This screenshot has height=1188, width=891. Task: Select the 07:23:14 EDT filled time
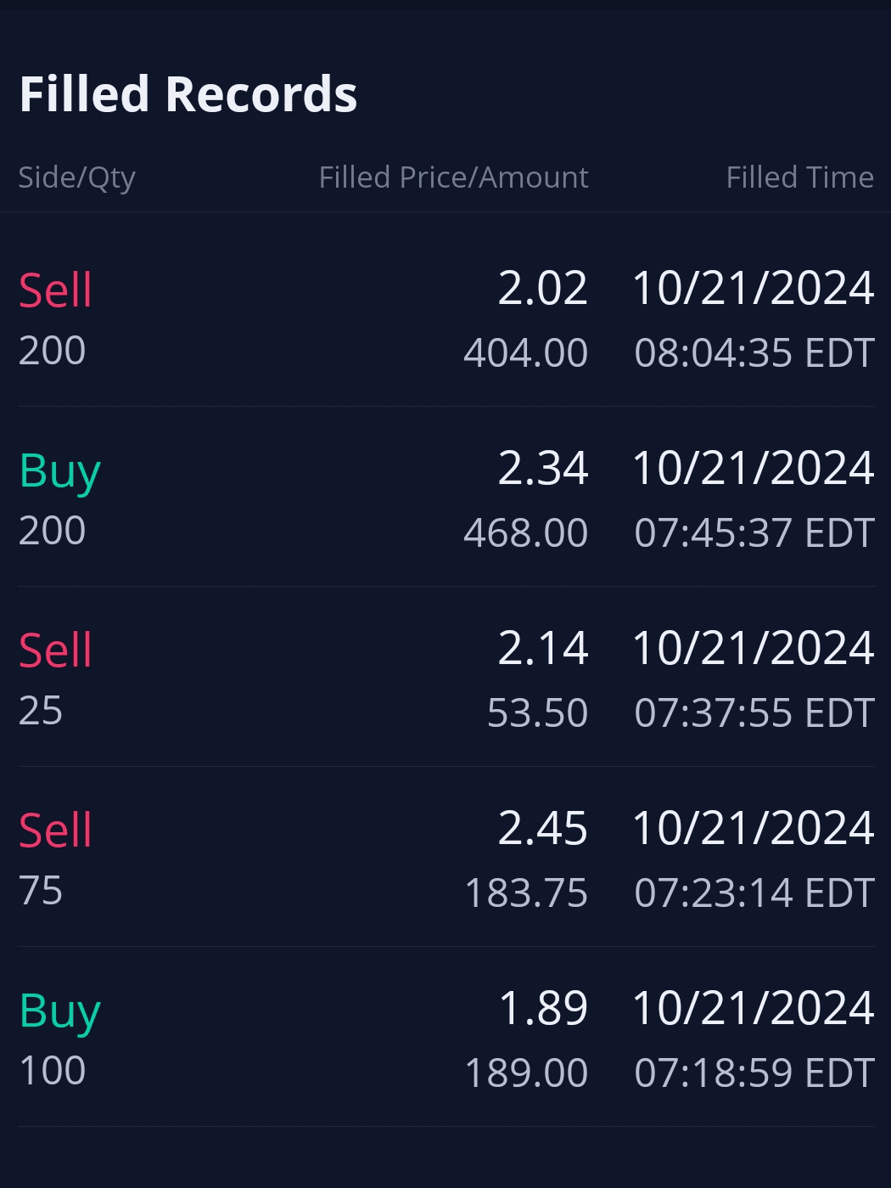click(754, 892)
